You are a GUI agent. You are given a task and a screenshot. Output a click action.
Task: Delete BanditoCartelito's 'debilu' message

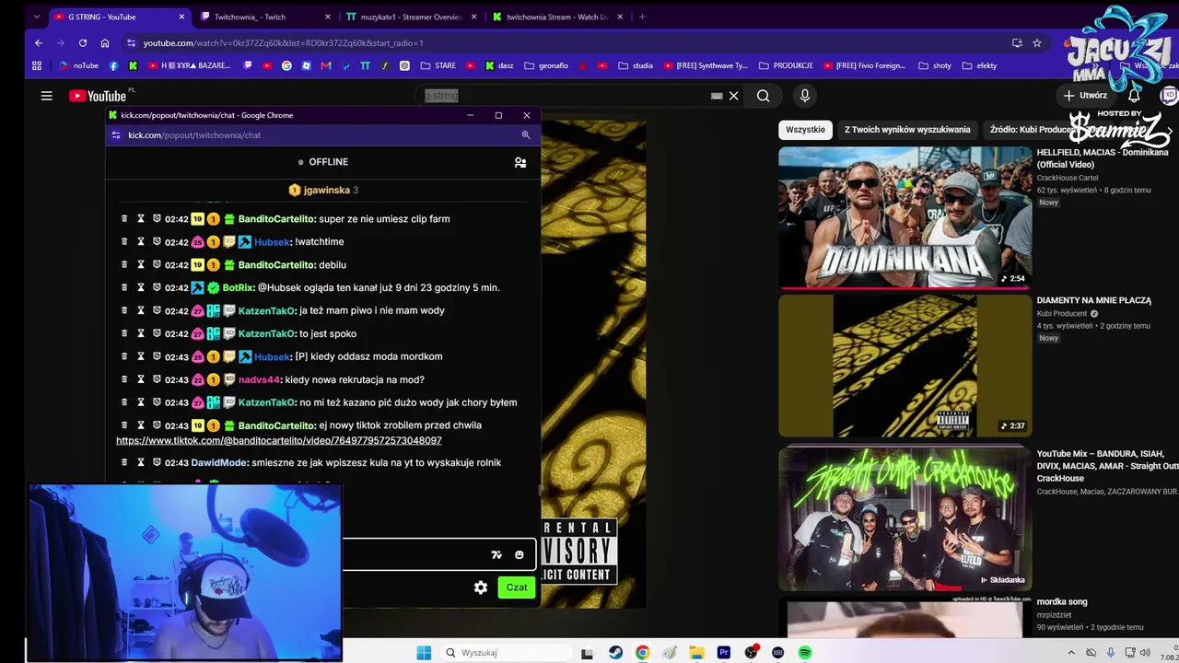click(124, 265)
